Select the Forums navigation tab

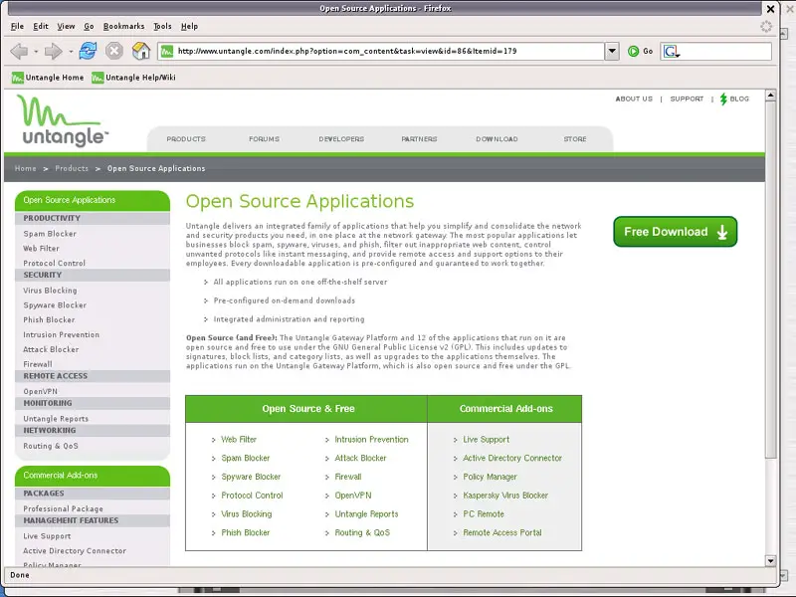[x=264, y=139]
